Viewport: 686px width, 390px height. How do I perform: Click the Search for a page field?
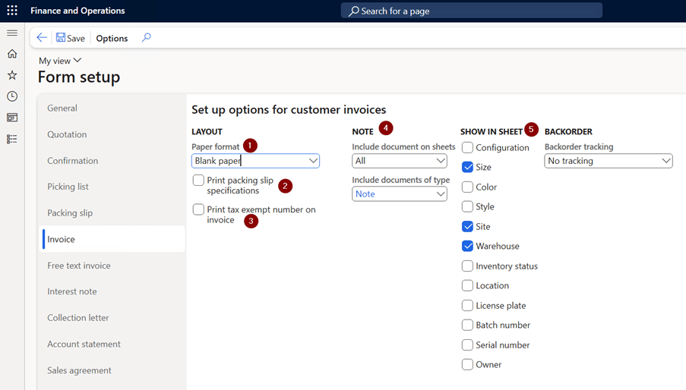(x=472, y=11)
